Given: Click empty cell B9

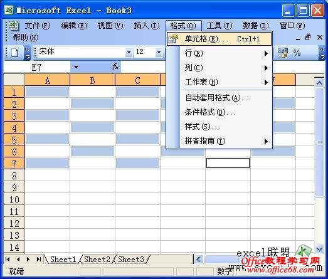Looking at the screenshot, I should click(x=92, y=187).
